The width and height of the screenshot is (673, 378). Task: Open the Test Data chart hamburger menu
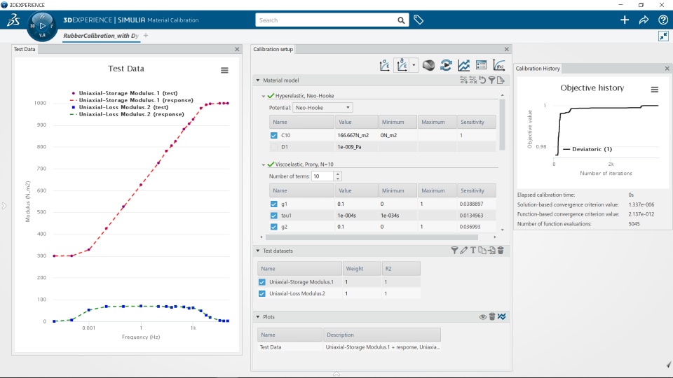click(x=224, y=70)
